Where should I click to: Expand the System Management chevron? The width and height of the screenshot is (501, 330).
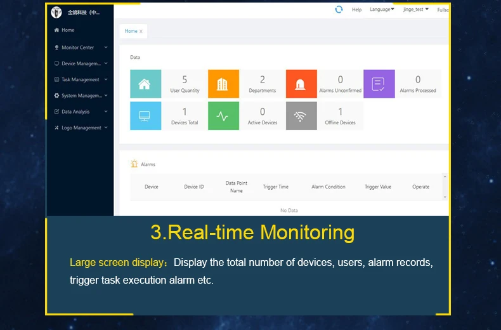tap(106, 95)
